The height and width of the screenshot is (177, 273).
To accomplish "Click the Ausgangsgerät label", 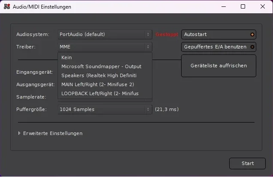I will point(36,84).
